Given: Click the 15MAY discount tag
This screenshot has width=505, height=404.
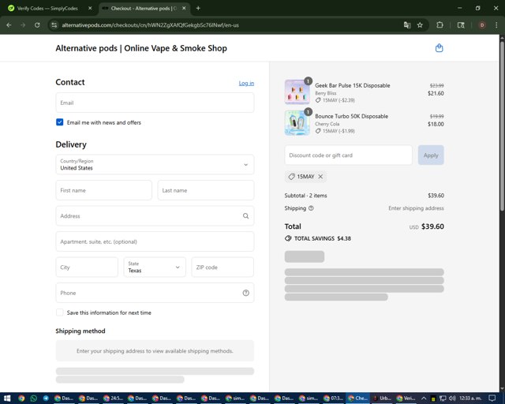Looking at the screenshot, I should (x=305, y=177).
